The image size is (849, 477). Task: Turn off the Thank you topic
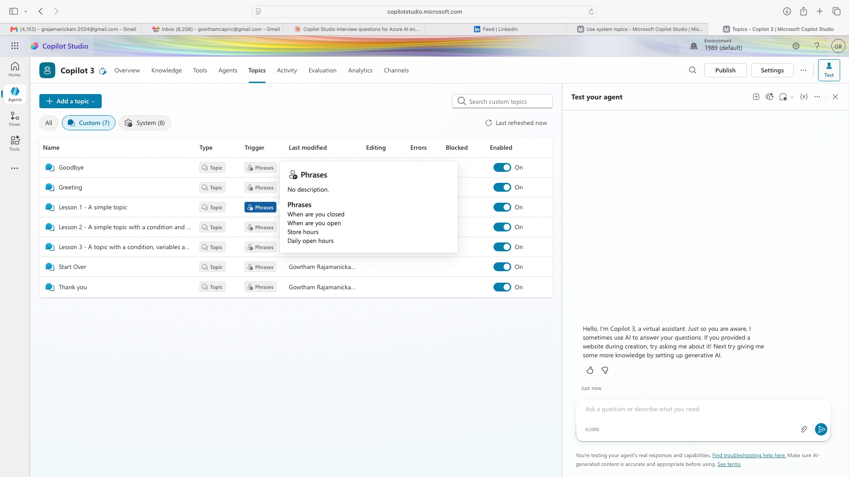click(502, 287)
